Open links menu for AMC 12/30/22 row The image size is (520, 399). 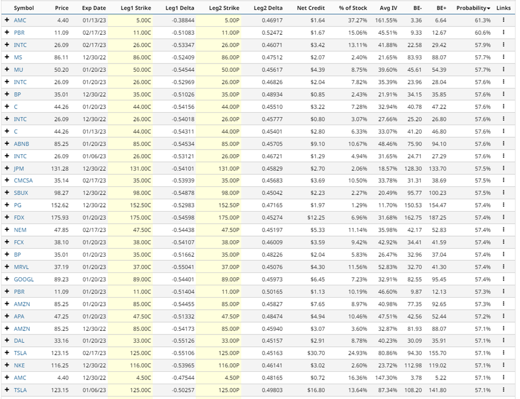tap(504, 377)
